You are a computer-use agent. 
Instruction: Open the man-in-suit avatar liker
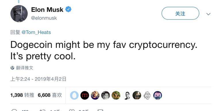tap(126, 95)
